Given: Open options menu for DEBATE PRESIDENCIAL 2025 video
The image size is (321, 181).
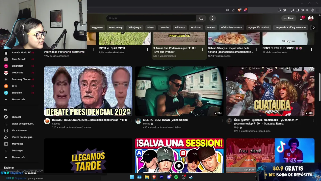Looking at the screenshot, I should coord(131,120).
